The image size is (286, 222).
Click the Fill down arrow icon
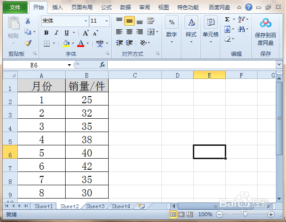point(227,29)
